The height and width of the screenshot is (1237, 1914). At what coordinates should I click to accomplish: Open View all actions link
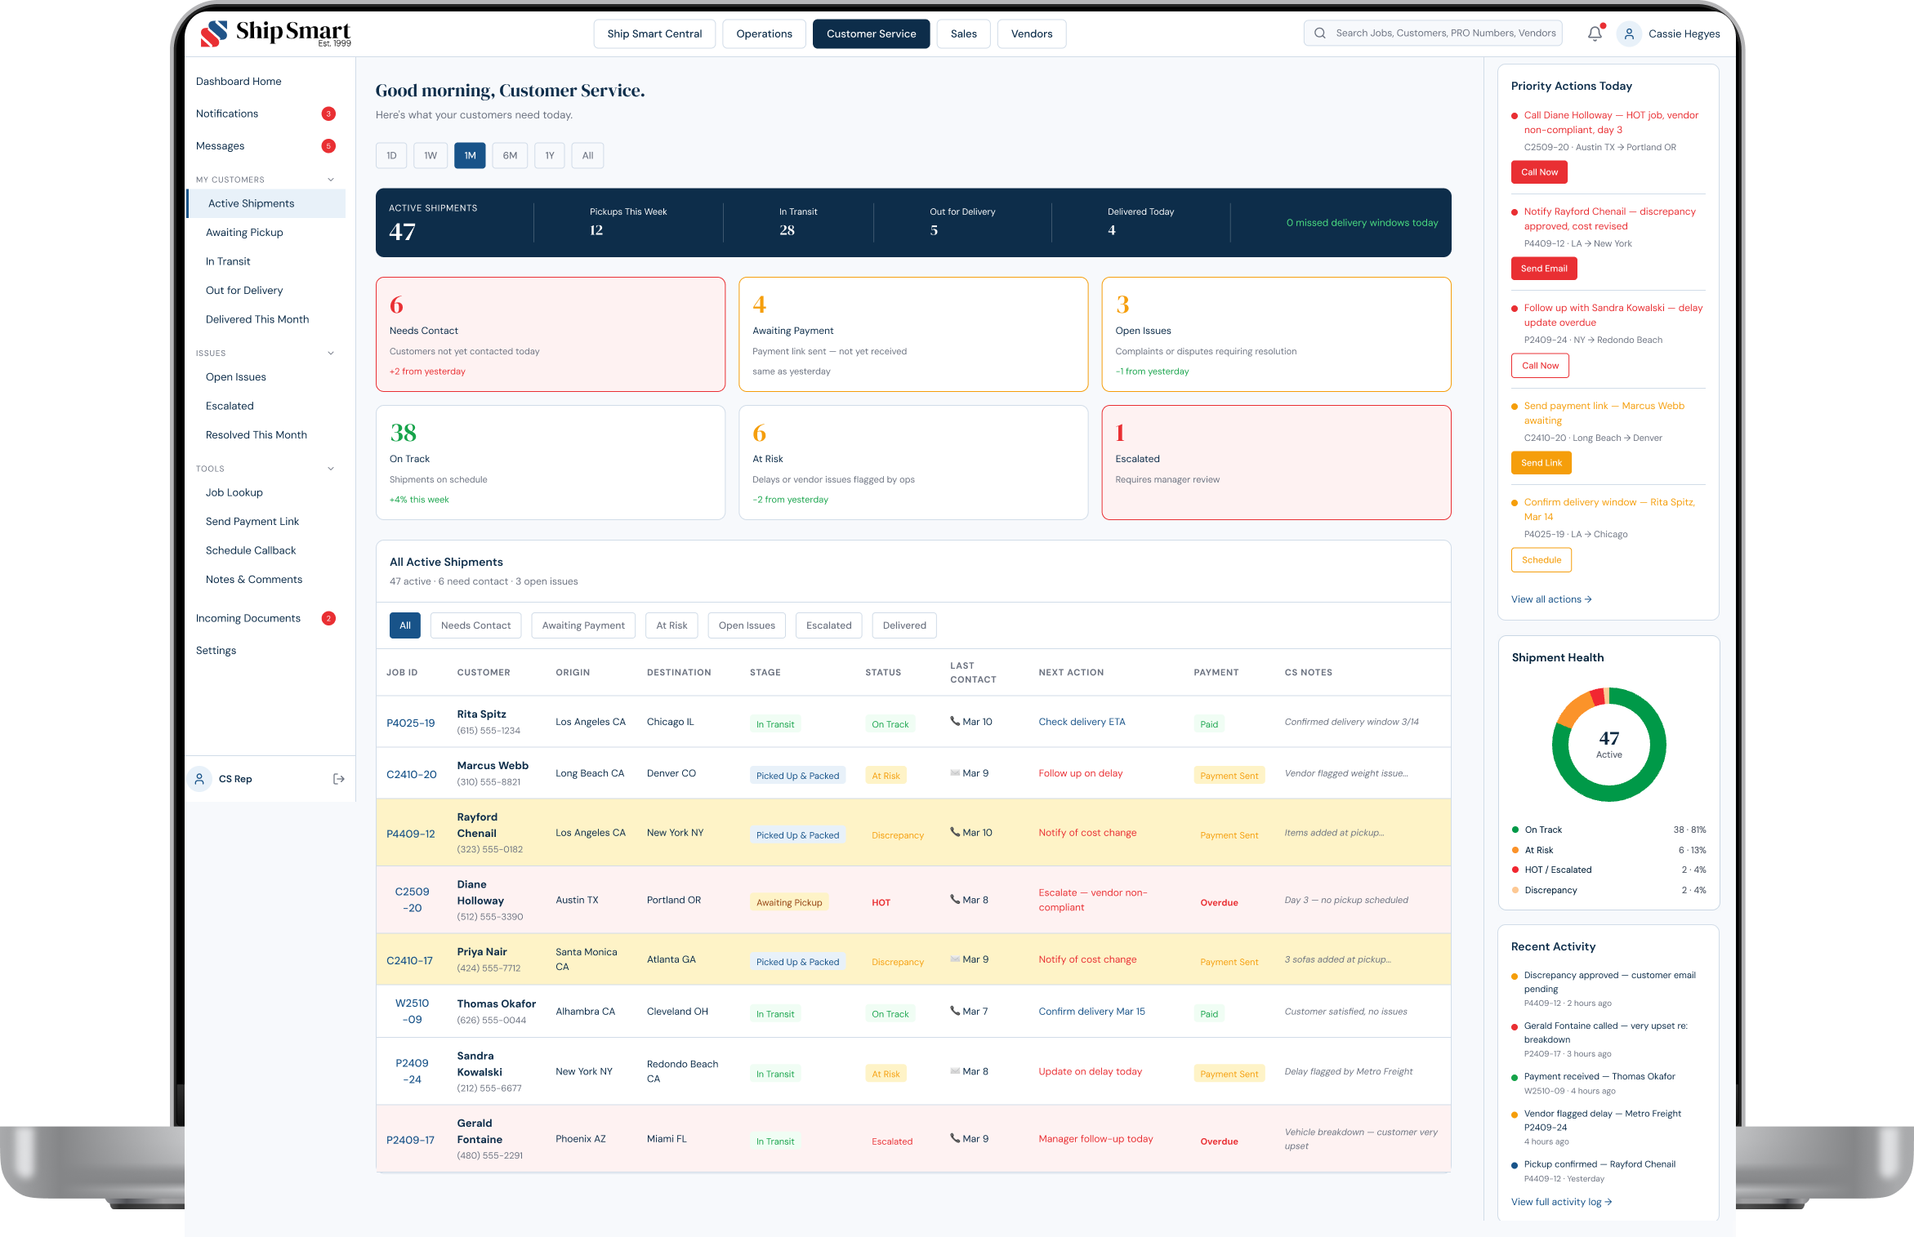point(1550,599)
